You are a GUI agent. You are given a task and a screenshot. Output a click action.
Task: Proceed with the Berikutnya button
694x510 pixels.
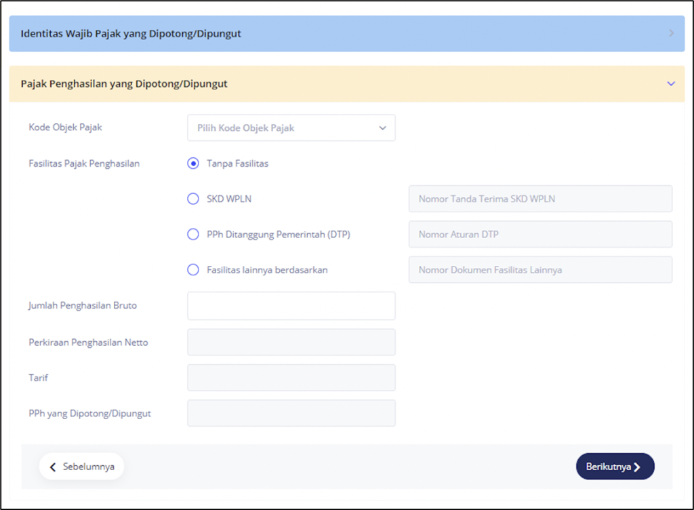point(615,467)
